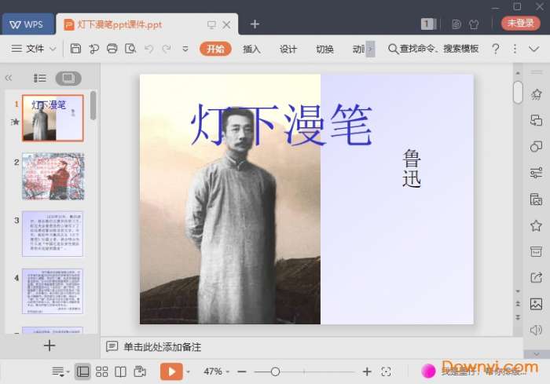The image size is (550, 384).
Task: Open the 插入 ribbon tab
Action: click(x=251, y=49)
